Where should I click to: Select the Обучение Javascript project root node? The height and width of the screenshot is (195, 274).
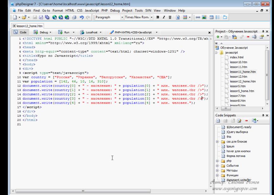(234, 48)
